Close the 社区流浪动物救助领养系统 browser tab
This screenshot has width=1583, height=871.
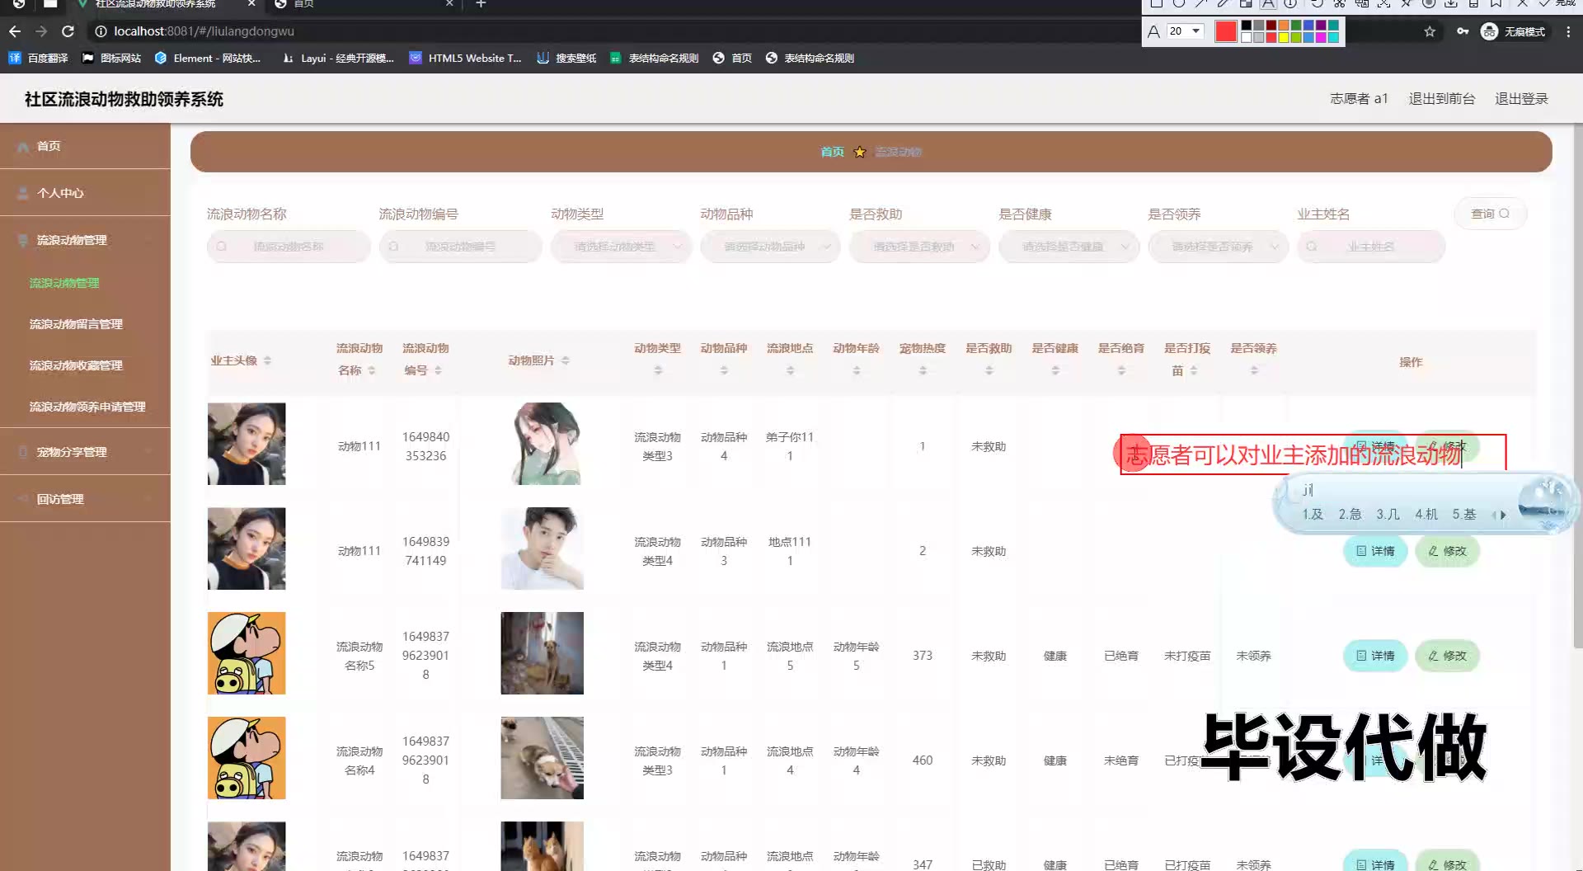tap(251, 4)
